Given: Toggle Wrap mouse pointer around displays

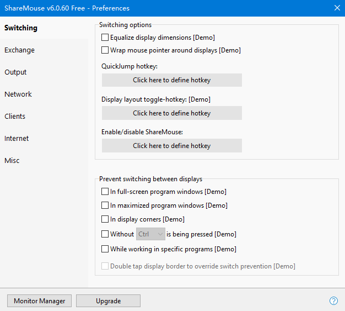Looking at the screenshot, I should (x=105, y=50).
